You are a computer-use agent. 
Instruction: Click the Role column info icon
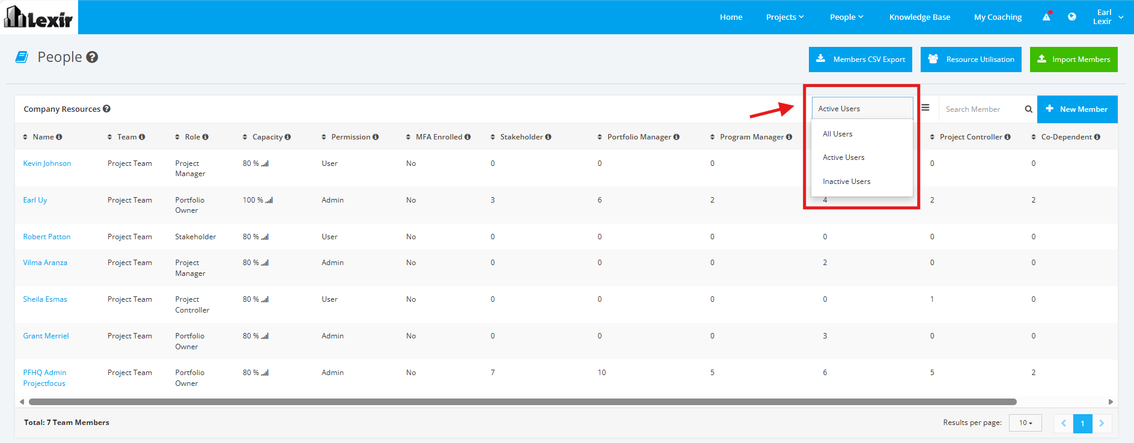[x=205, y=137]
